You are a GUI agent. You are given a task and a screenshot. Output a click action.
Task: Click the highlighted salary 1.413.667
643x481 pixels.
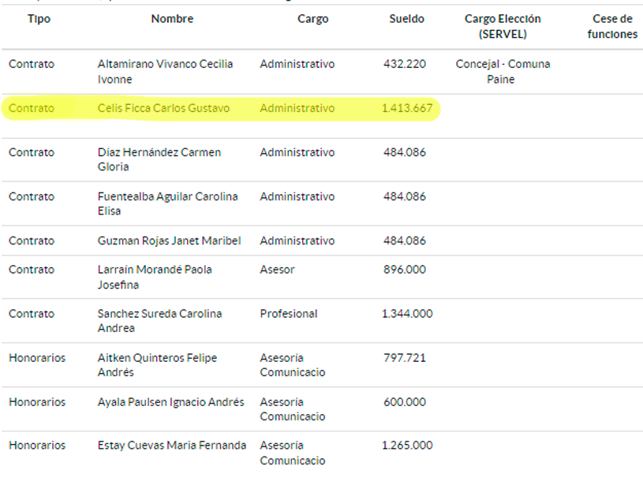pos(407,108)
